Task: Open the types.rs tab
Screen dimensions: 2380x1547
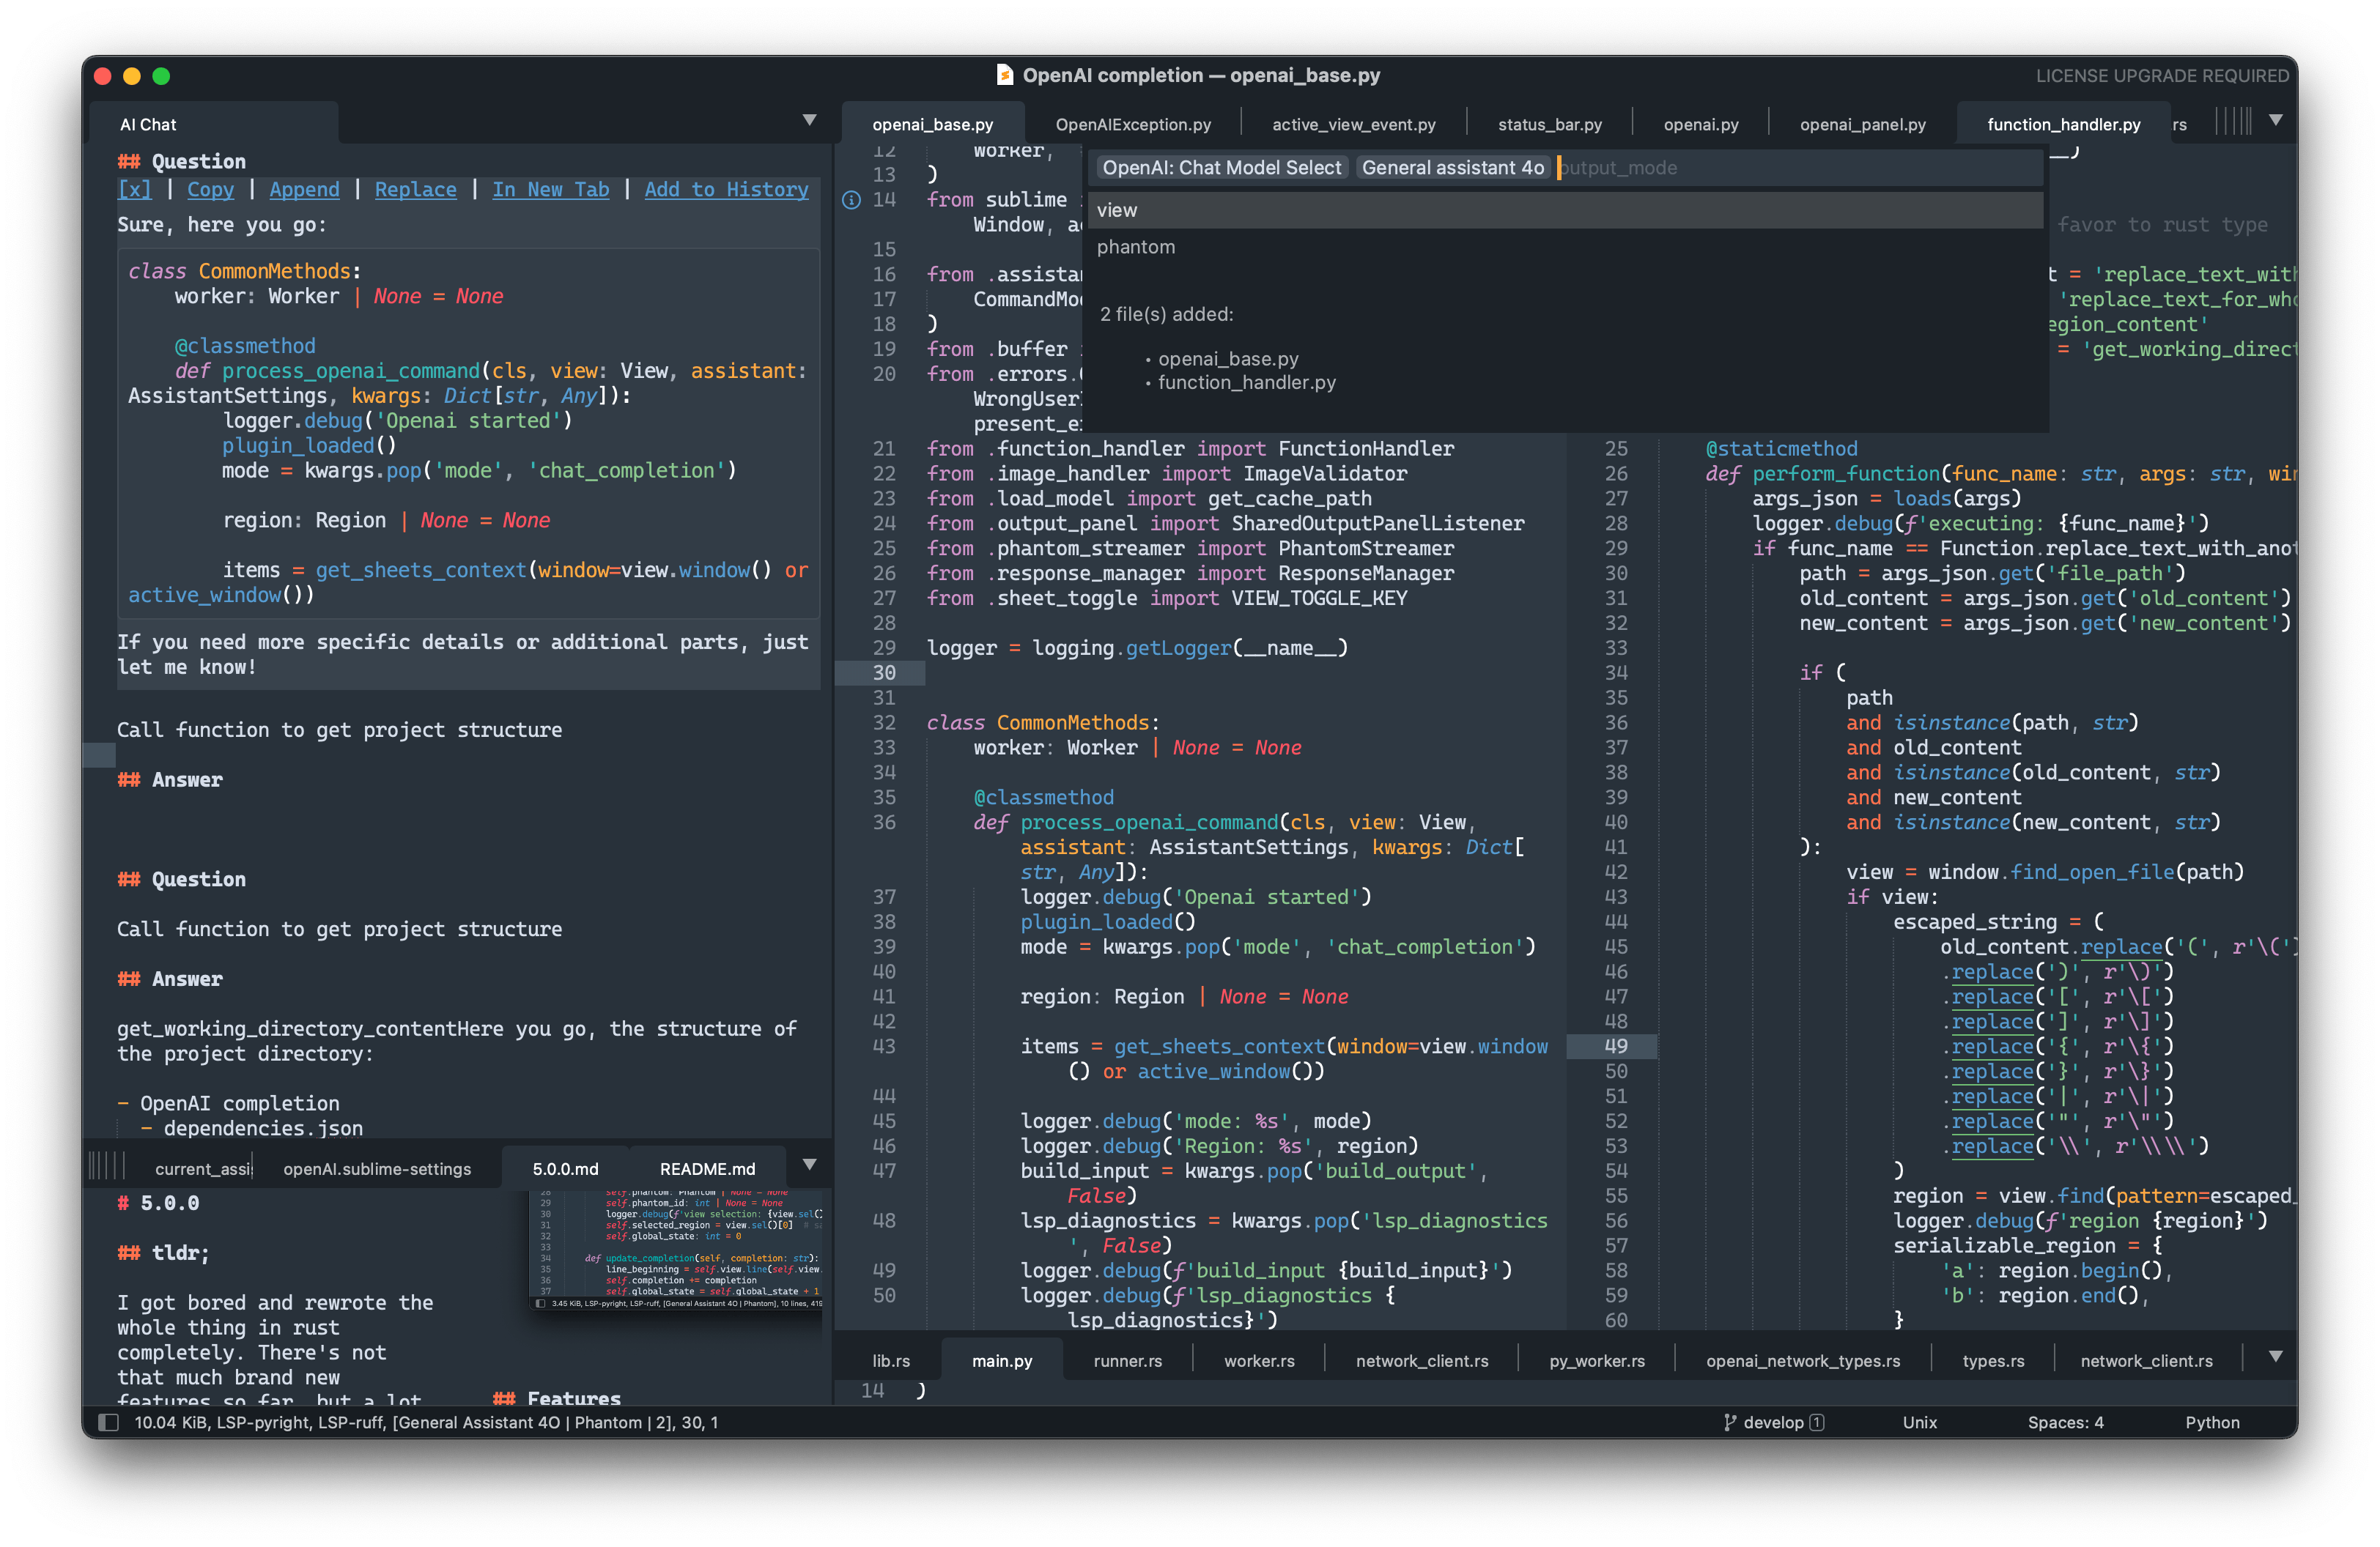Action: (1993, 1360)
